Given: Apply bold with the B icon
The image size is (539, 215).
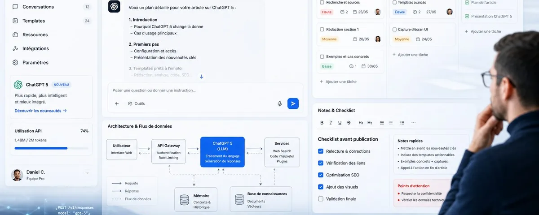Looking at the screenshot, I should tap(322, 123).
